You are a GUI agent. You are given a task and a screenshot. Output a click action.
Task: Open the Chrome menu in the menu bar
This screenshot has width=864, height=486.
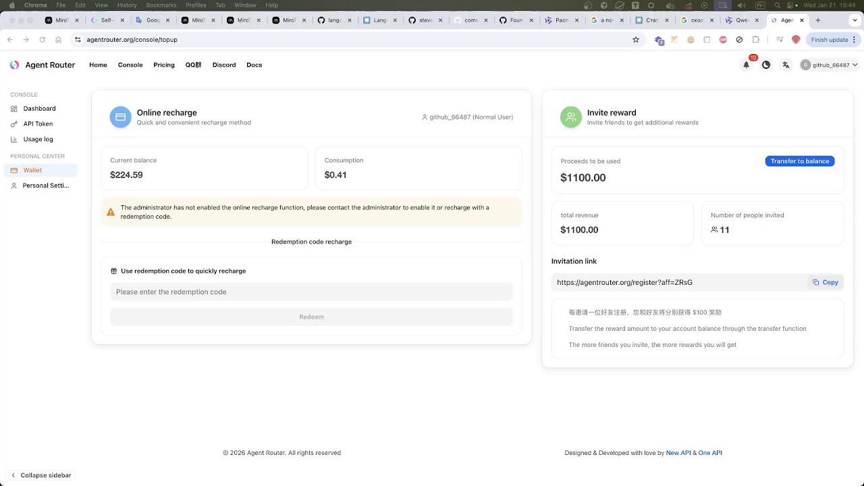pos(35,5)
